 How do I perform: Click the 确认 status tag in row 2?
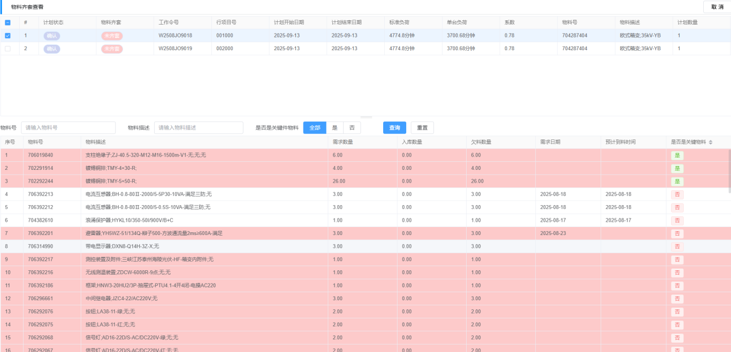tap(52, 49)
